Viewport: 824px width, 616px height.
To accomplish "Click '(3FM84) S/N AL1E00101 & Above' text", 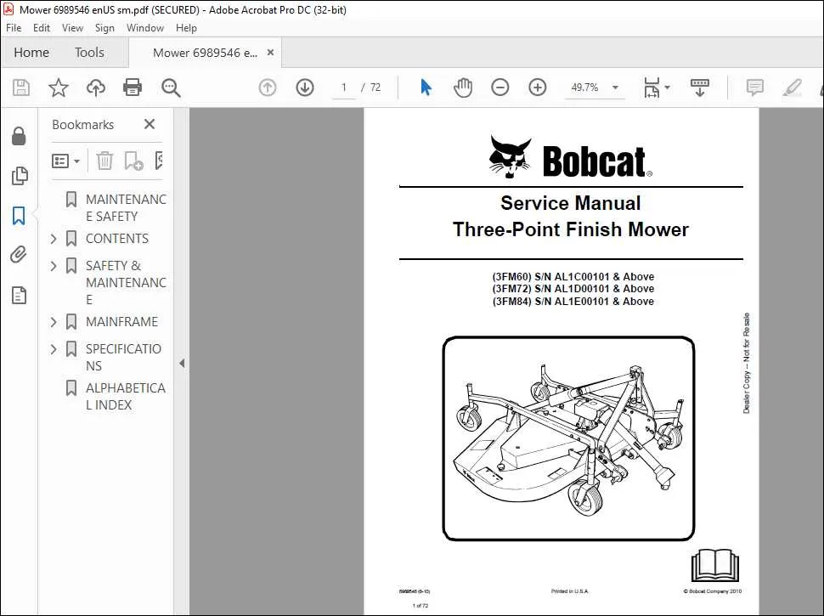I will click(573, 301).
